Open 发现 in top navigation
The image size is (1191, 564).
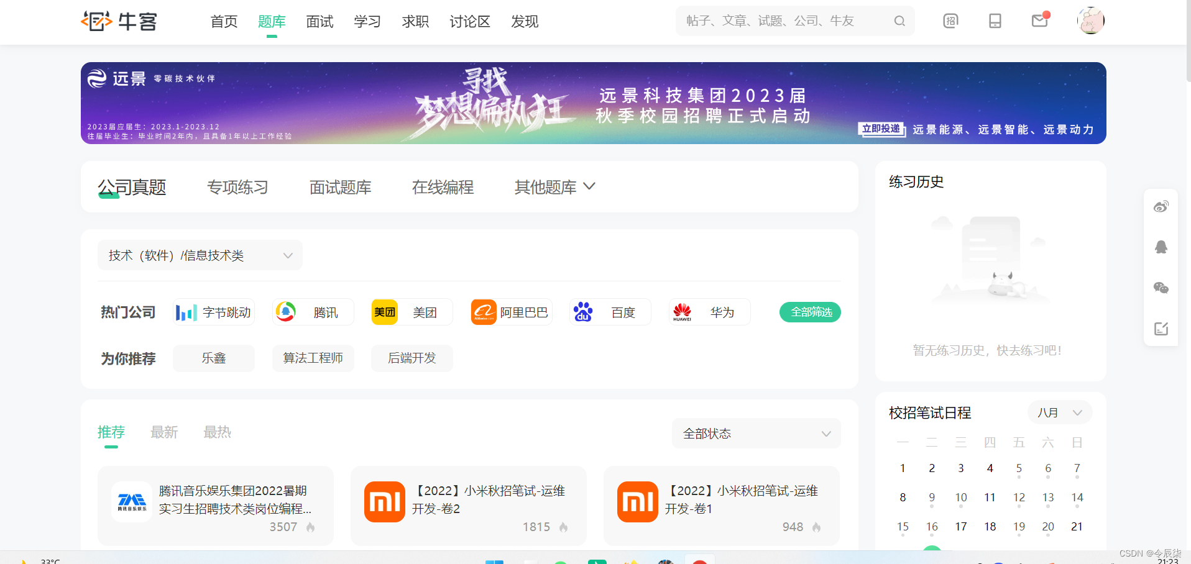click(x=525, y=22)
